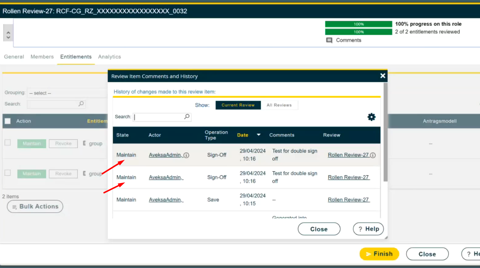Click the history dialog Search input field
The width and height of the screenshot is (480, 268).
pos(158,117)
